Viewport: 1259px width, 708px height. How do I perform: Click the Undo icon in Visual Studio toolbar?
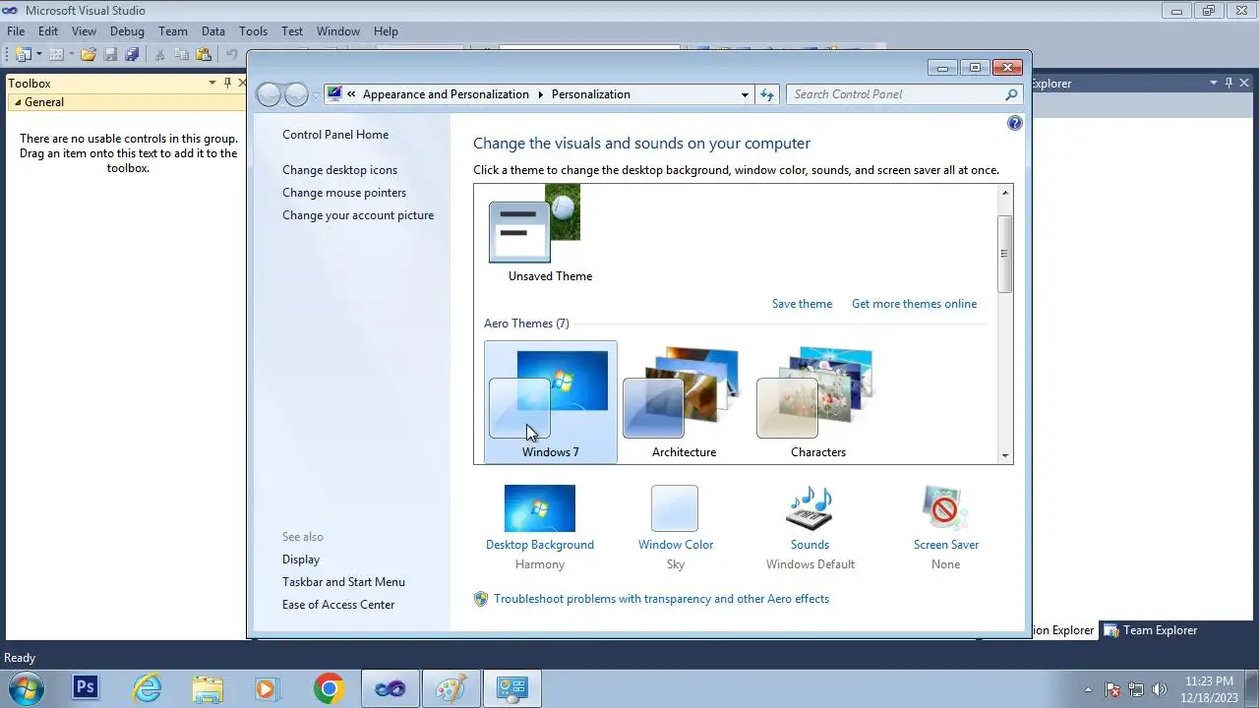232,55
